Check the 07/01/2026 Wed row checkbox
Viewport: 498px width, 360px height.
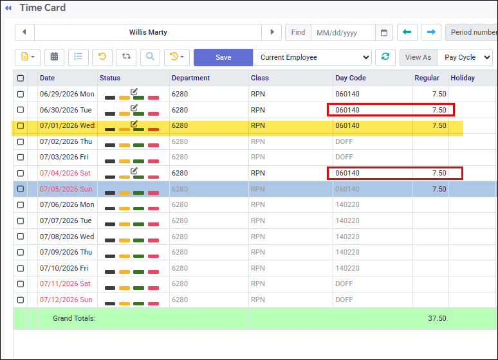21,126
